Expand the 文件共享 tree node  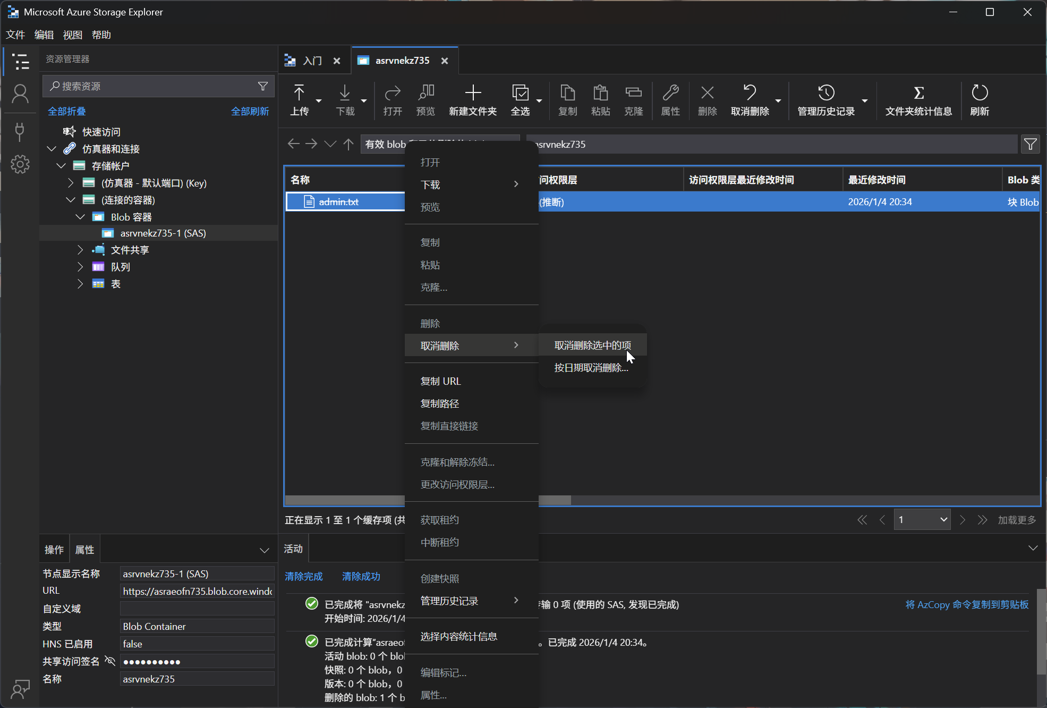coord(80,250)
